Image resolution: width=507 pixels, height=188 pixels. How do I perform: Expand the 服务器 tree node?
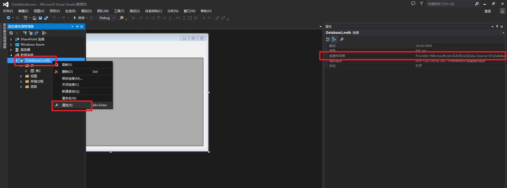tap(11, 50)
